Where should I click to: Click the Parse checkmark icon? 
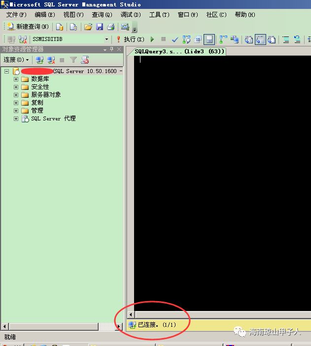click(x=175, y=39)
